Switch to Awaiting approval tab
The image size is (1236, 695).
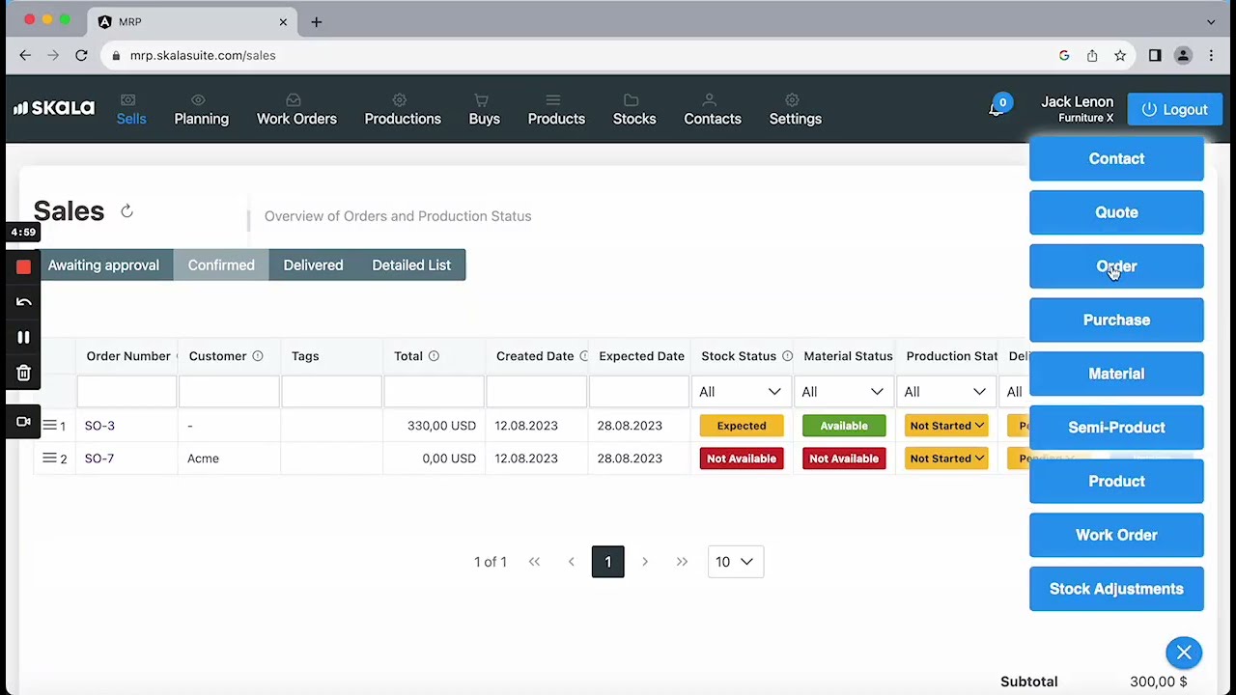[x=103, y=265]
